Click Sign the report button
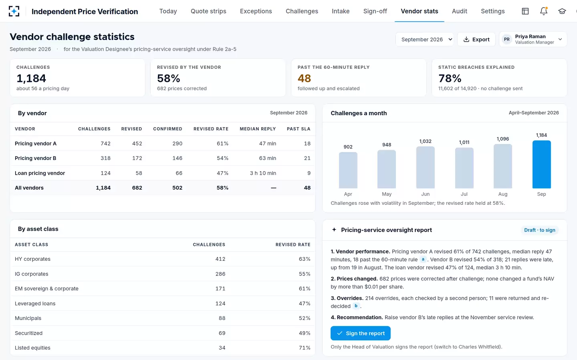The width and height of the screenshot is (577, 360). 361,333
